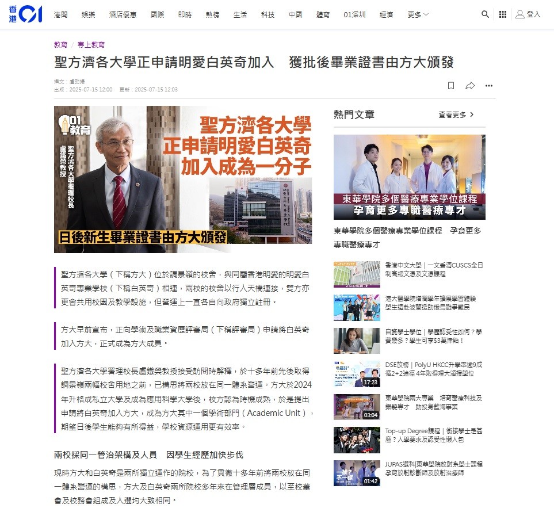The width and height of the screenshot is (554, 512).
Task: Open the 酒店優惠 section
Action: tap(123, 14)
